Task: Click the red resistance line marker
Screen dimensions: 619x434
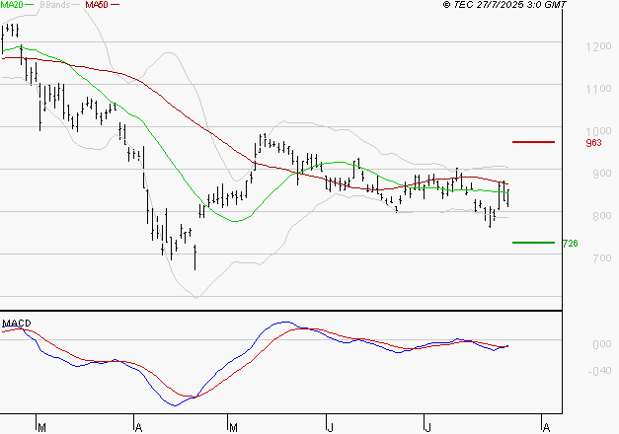Action: point(534,142)
